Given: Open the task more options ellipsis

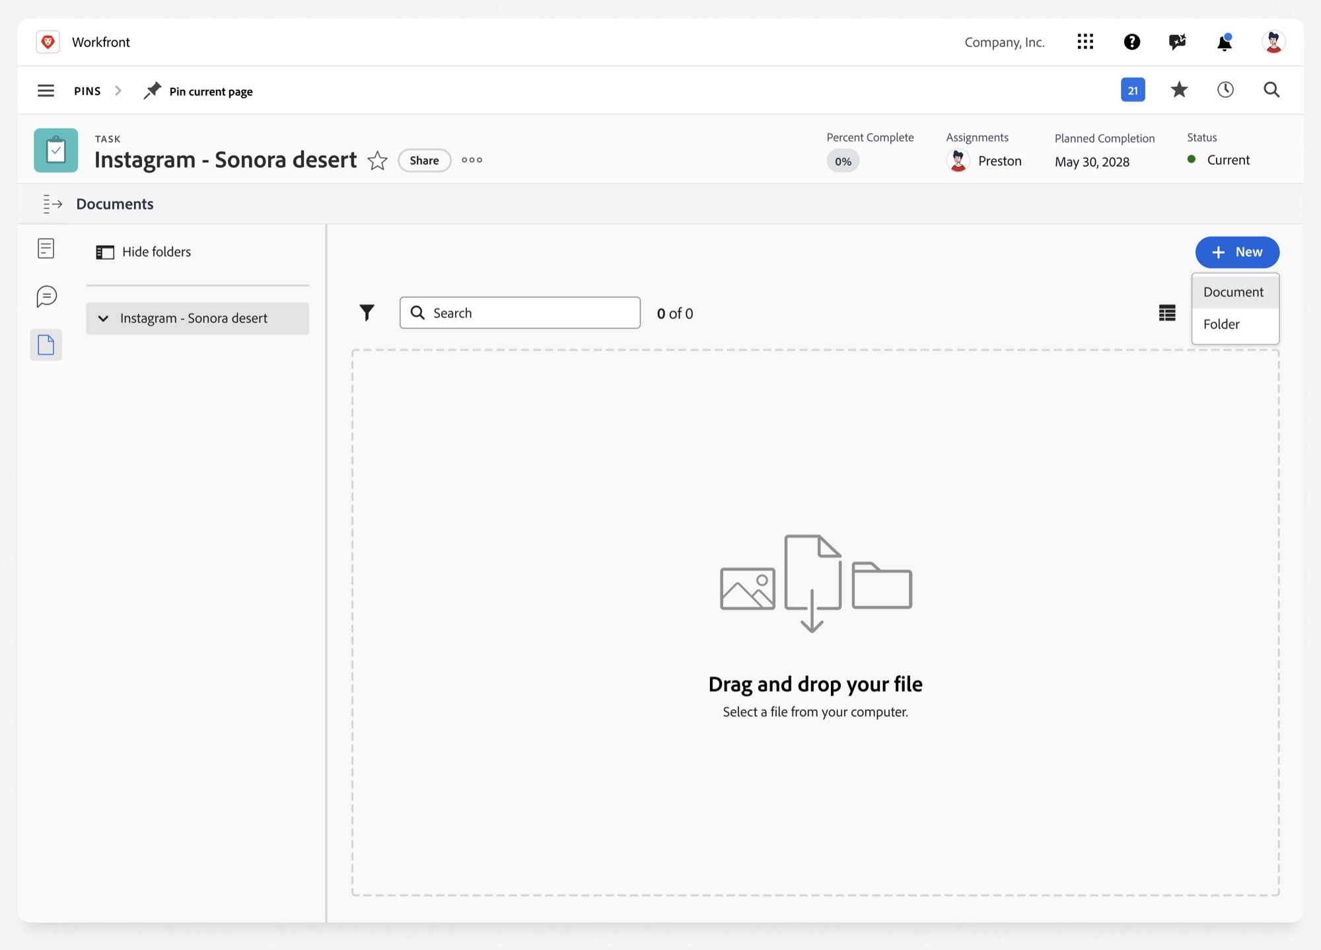Looking at the screenshot, I should point(472,160).
